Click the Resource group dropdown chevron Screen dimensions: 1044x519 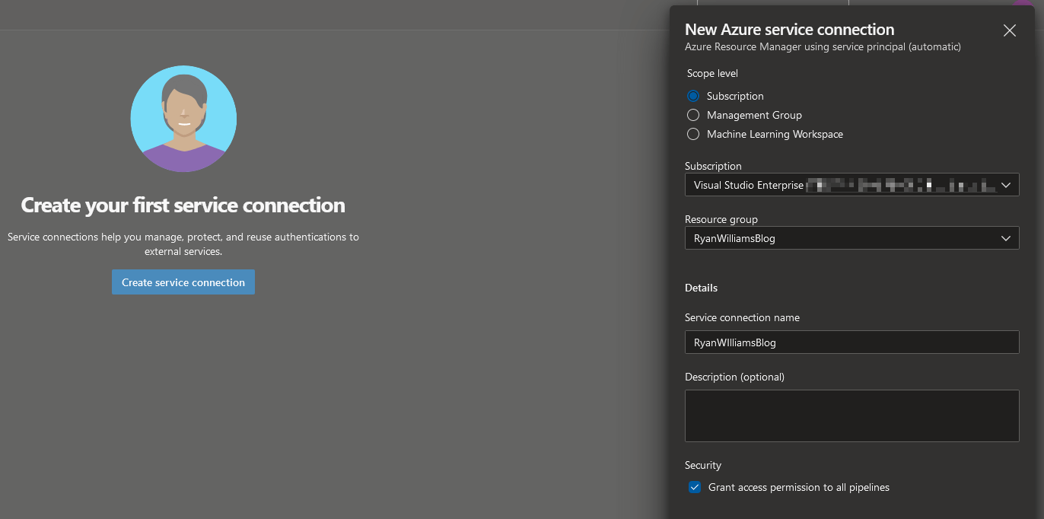(x=1006, y=237)
